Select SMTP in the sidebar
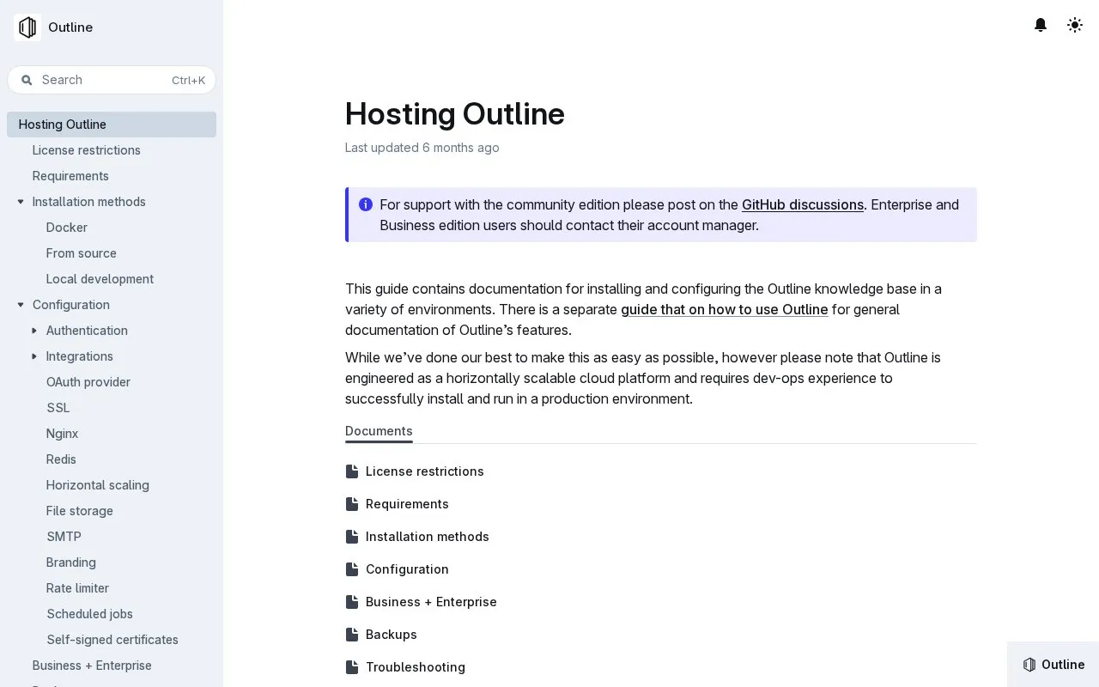This screenshot has width=1099, height=687. click(x=64, y=537)
